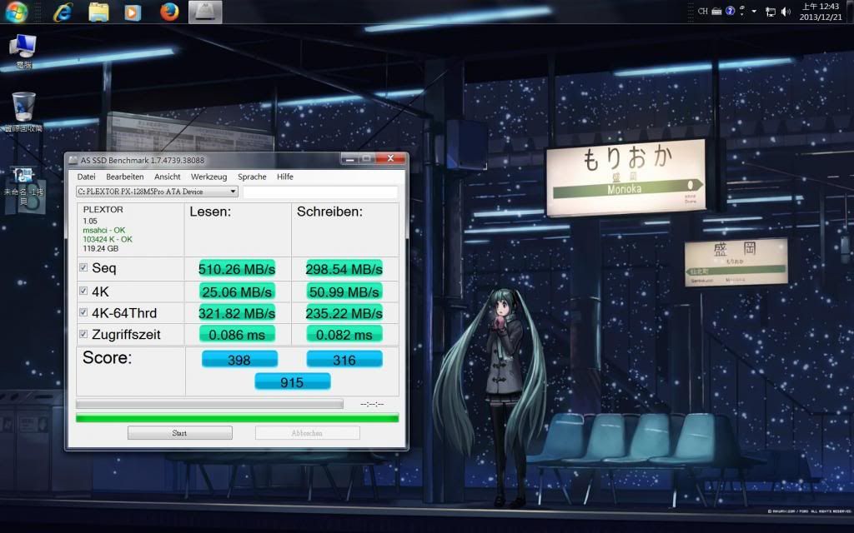Close the AS SSD Benchmark window

pyautogui.click(x=390, y=159)
